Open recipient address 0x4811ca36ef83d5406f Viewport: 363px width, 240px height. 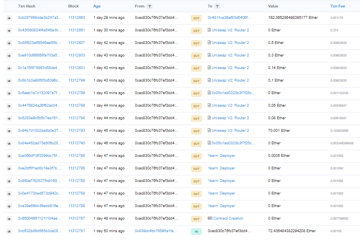[x=229, y=18]
